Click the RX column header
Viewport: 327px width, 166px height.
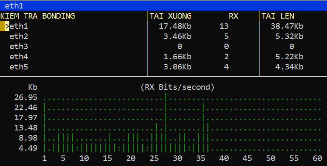[x=233, y=16]
